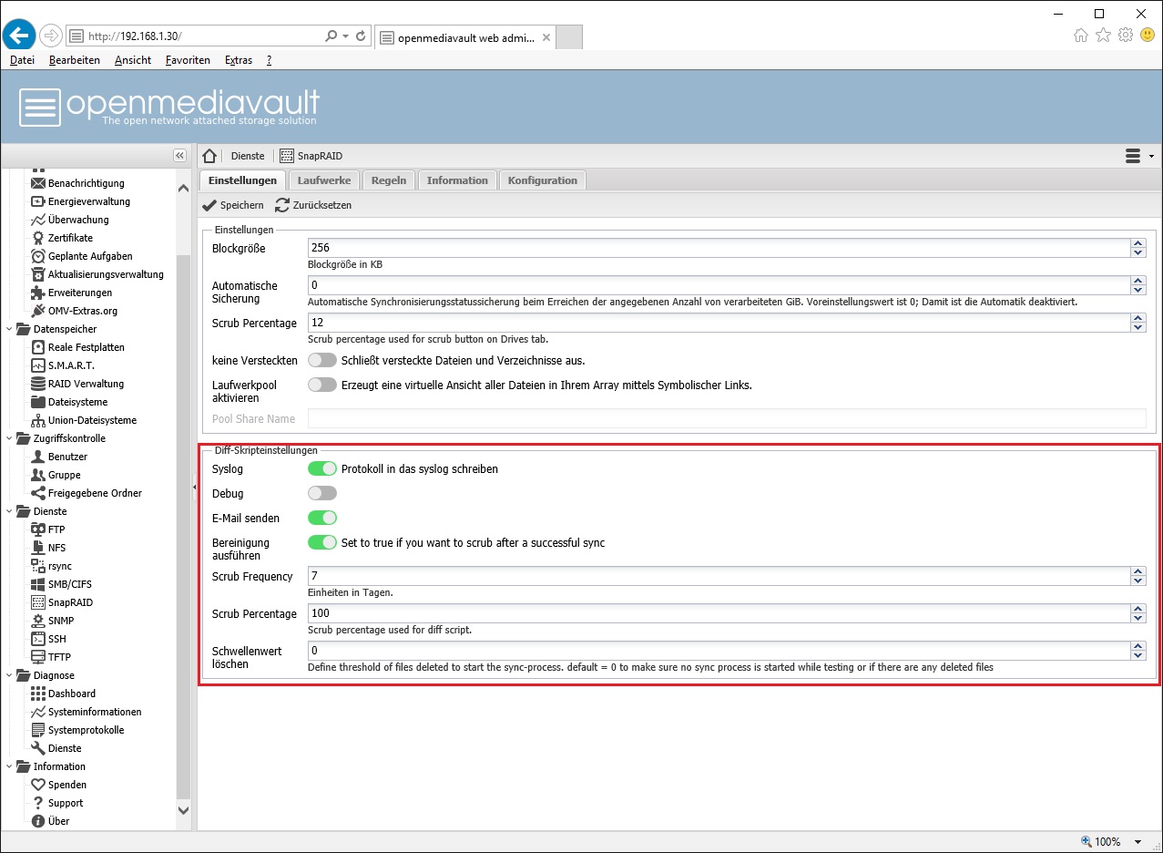1163x853 pixels.
Task: Increase the diff script Scrub Percentage
Action: click(1138, 609)
